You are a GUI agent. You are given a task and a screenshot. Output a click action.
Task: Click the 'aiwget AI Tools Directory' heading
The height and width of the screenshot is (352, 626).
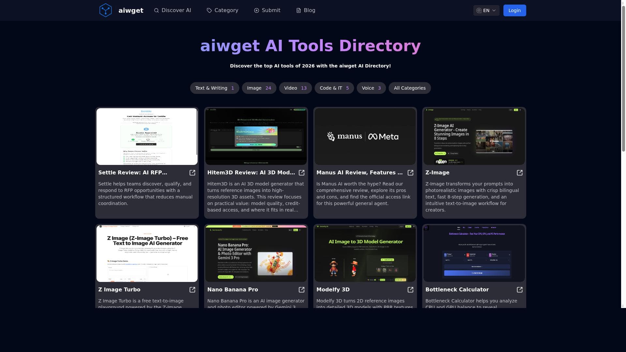pos(310,46)
